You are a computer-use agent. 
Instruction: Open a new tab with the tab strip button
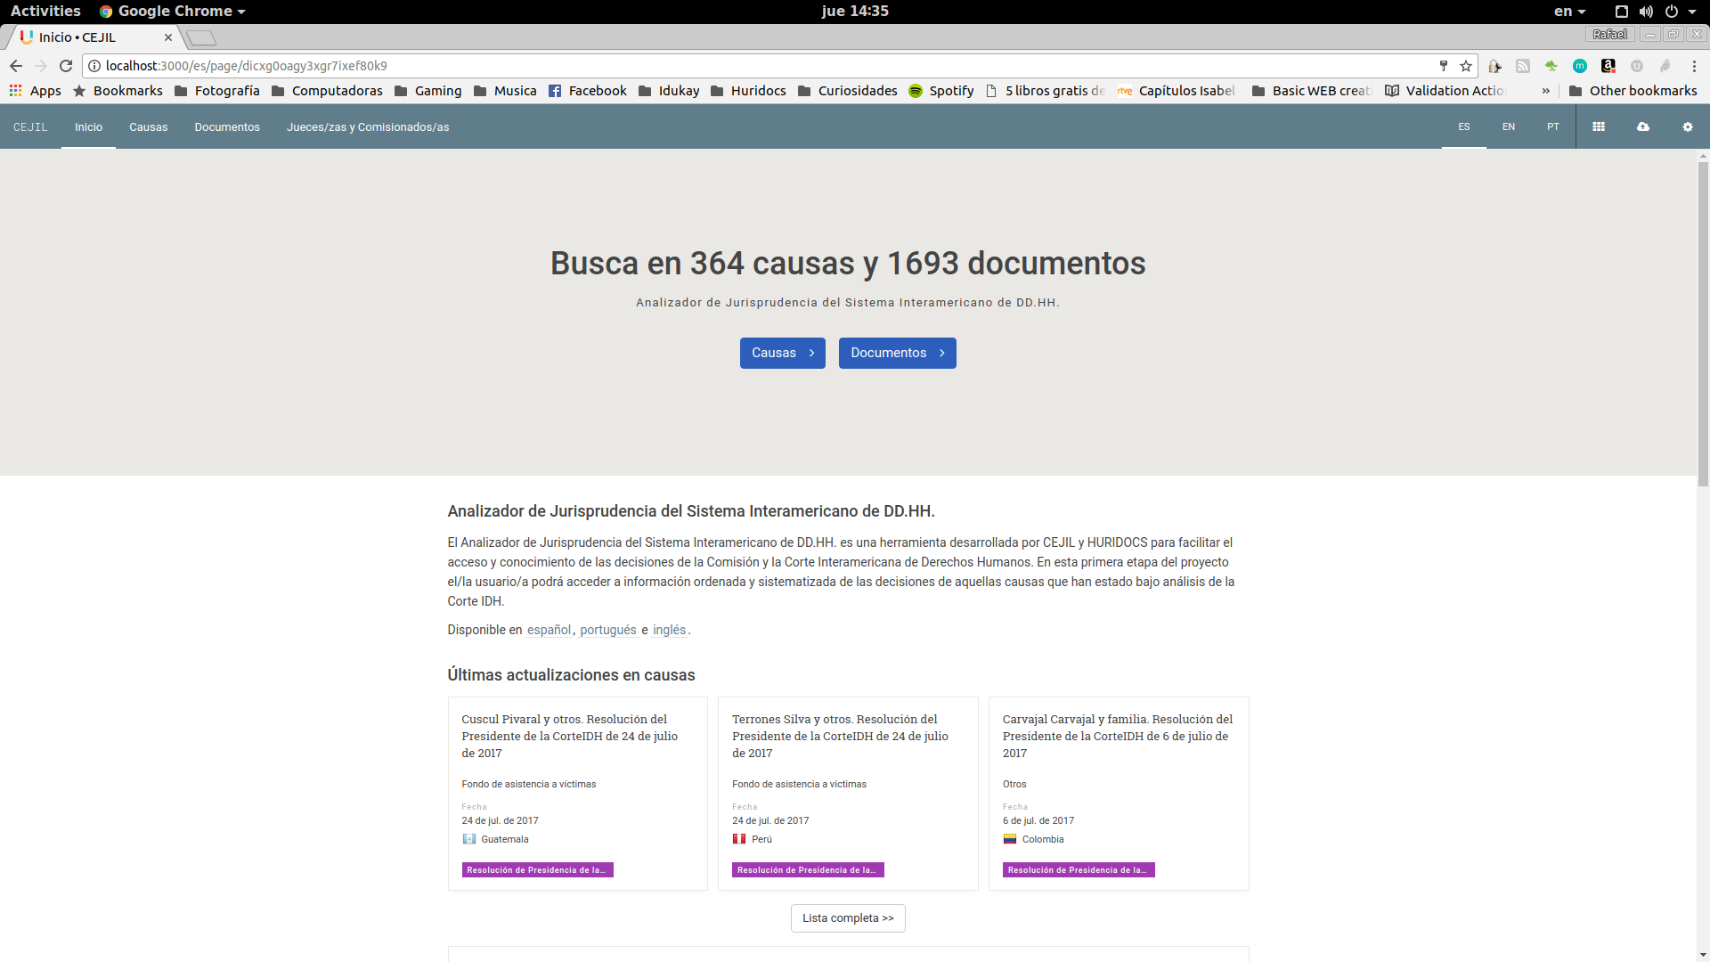202,37
